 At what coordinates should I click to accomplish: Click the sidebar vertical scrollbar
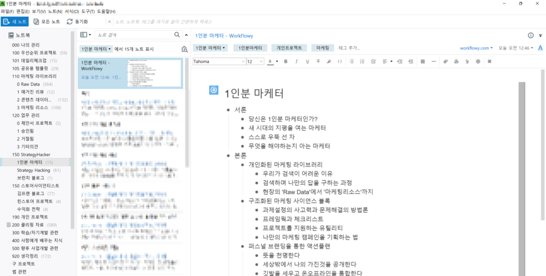(x=72, y=130)
